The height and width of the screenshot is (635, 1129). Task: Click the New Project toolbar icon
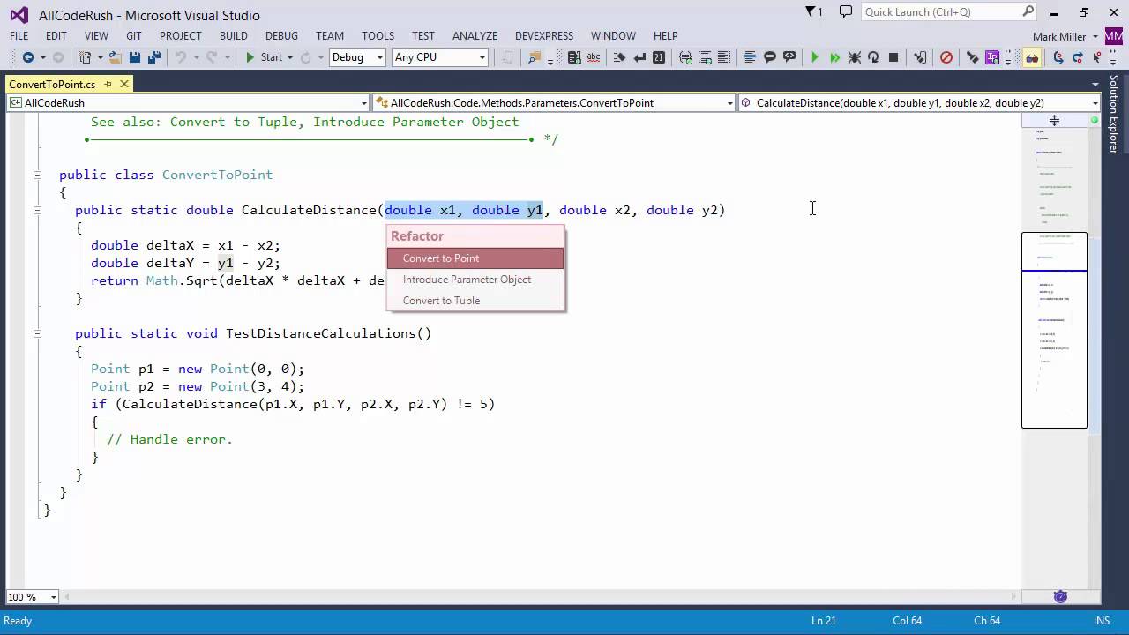(x=85, y=57)
